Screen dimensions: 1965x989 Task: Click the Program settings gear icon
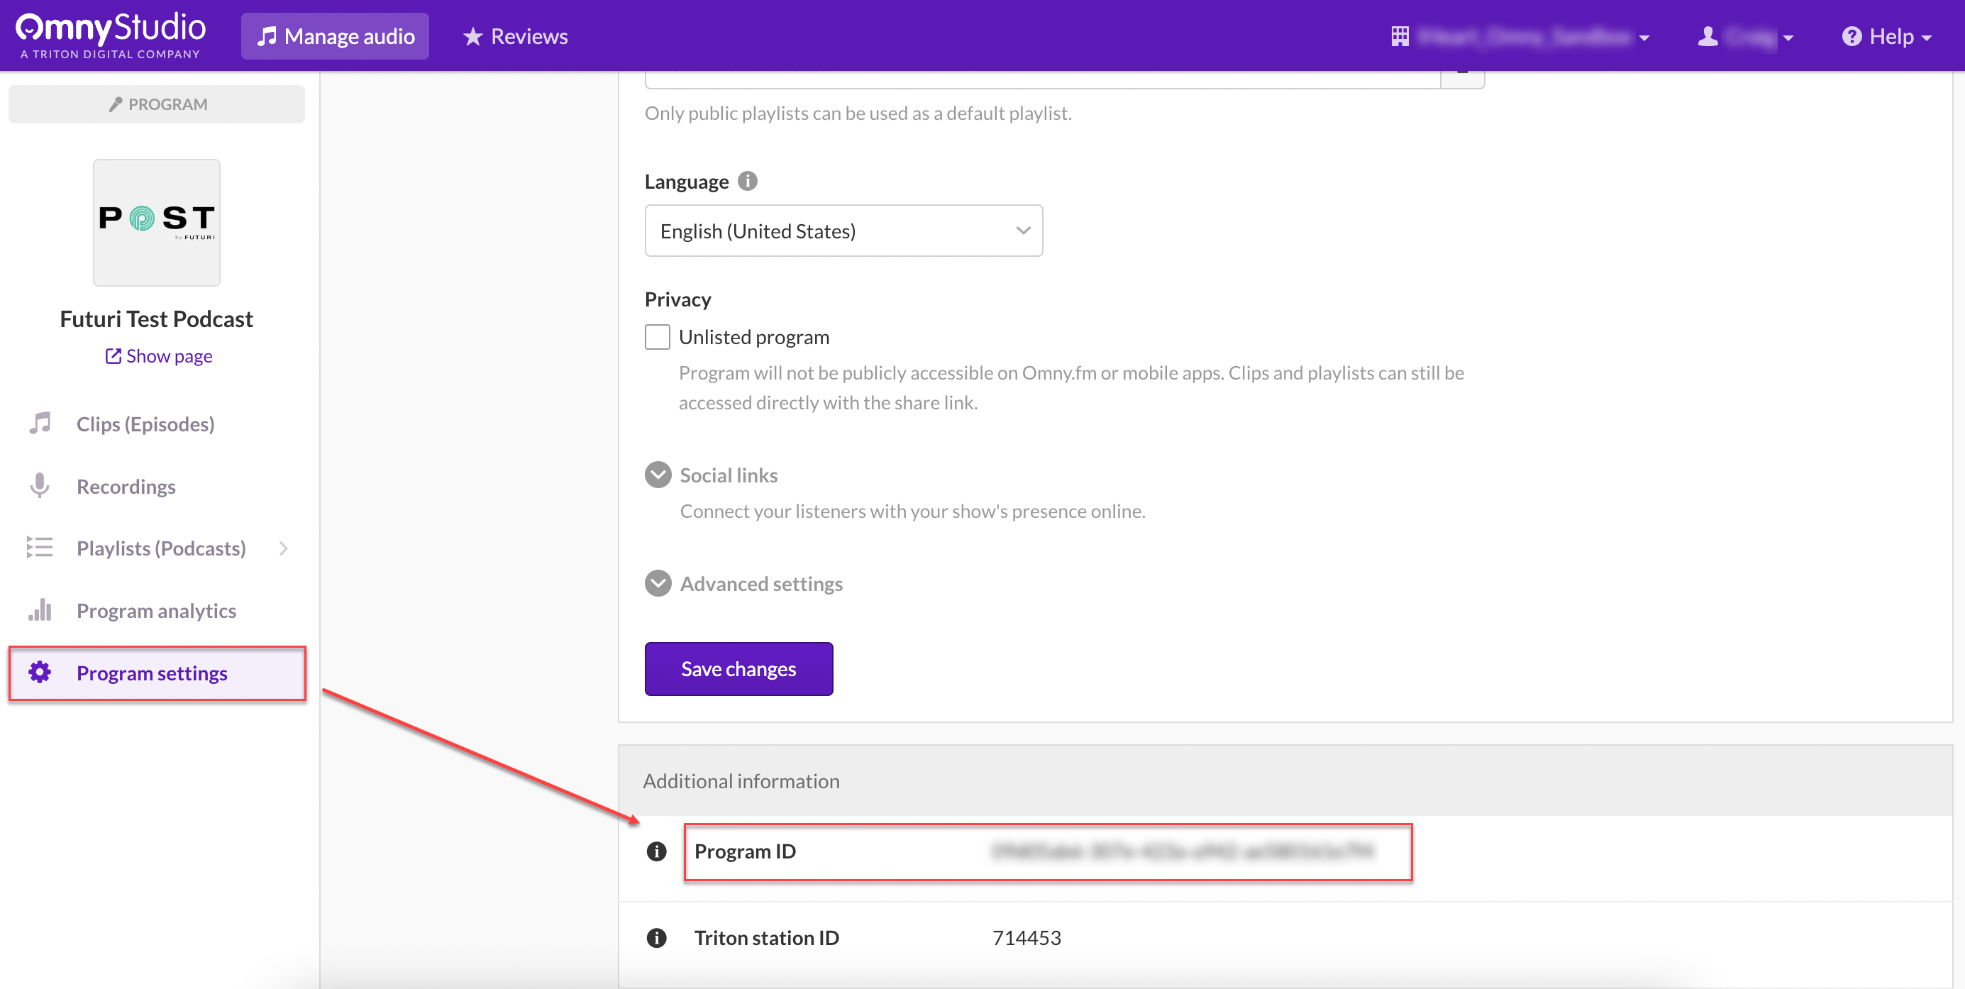40,673
